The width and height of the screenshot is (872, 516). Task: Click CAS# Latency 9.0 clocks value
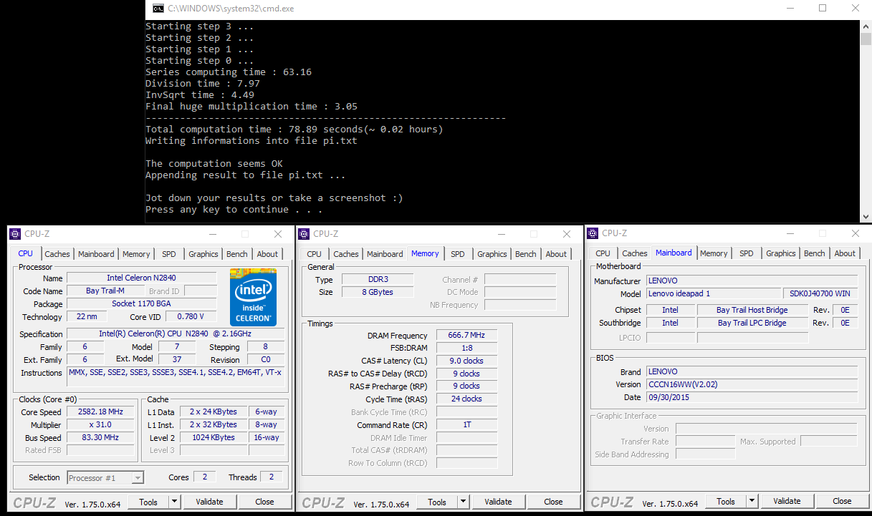coord(466,361)
